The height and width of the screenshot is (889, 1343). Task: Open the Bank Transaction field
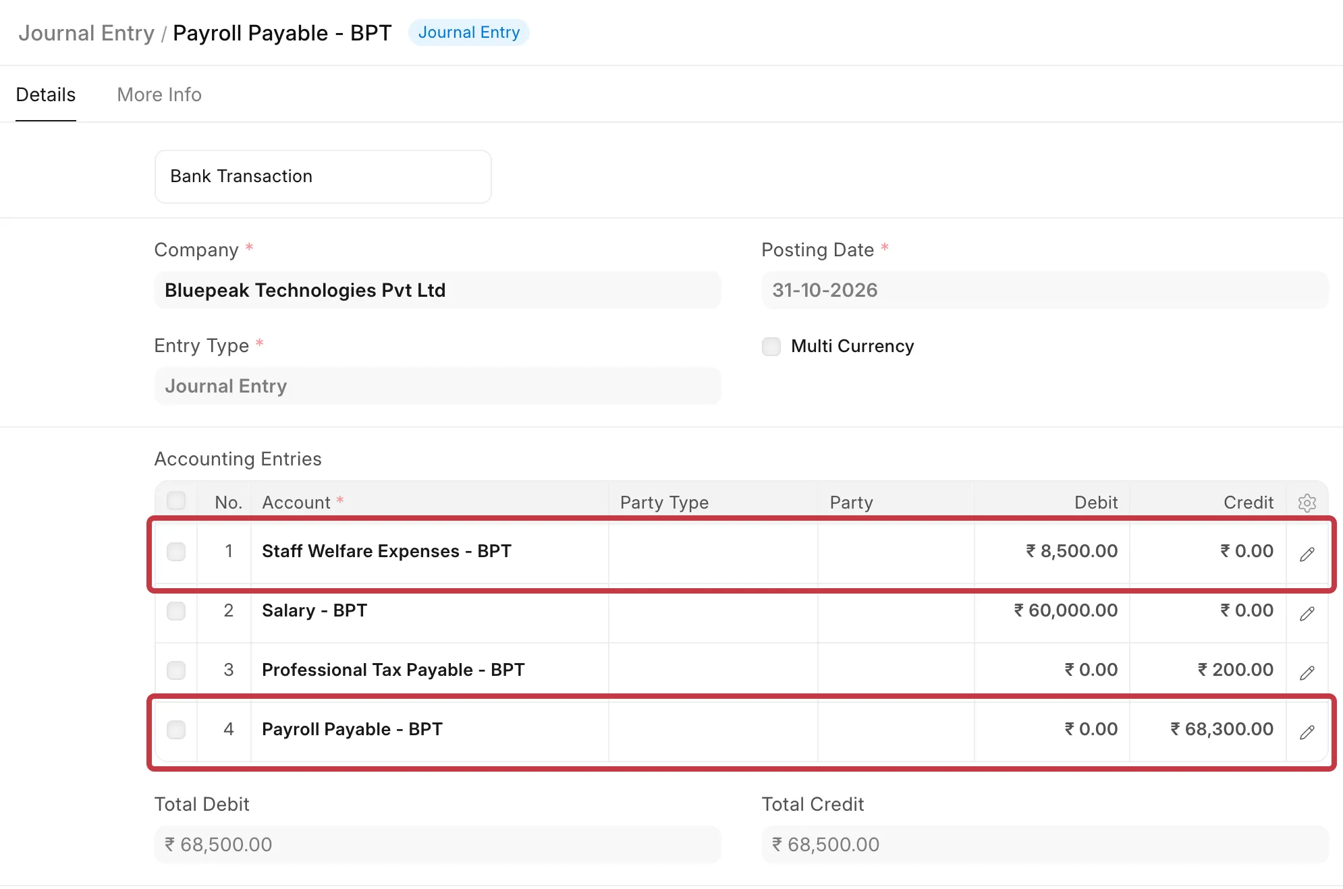[x=323, y=176]
